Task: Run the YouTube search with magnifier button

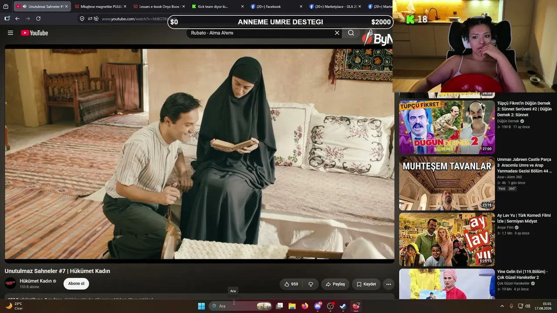Action: (351, 33)
